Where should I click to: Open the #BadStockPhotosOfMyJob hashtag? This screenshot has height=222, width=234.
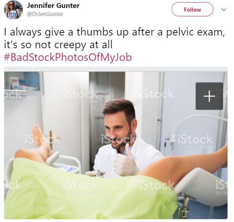[68, 57]
